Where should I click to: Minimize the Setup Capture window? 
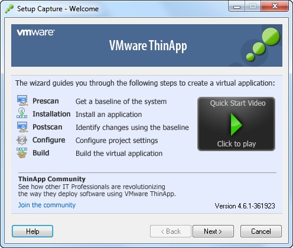coord(237,6)
